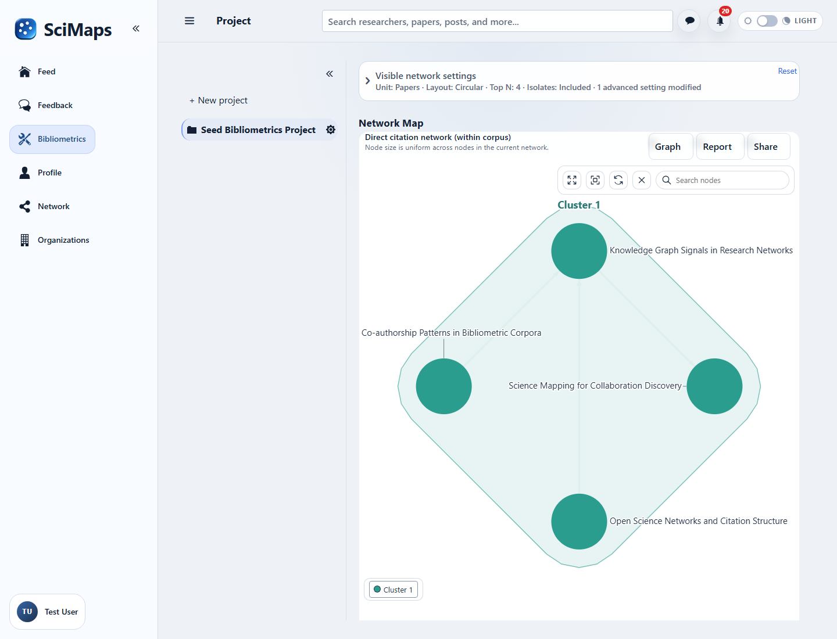This screenshot has height=639, width=837.
Task: Collapse the left sidebar with the double chevron
Action: coord(136,28)
